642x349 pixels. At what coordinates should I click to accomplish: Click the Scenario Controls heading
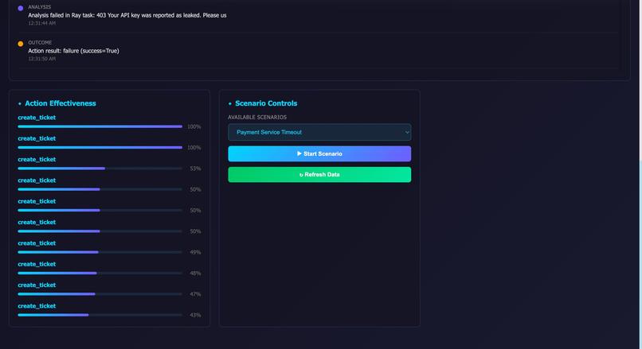pos(266,103)
